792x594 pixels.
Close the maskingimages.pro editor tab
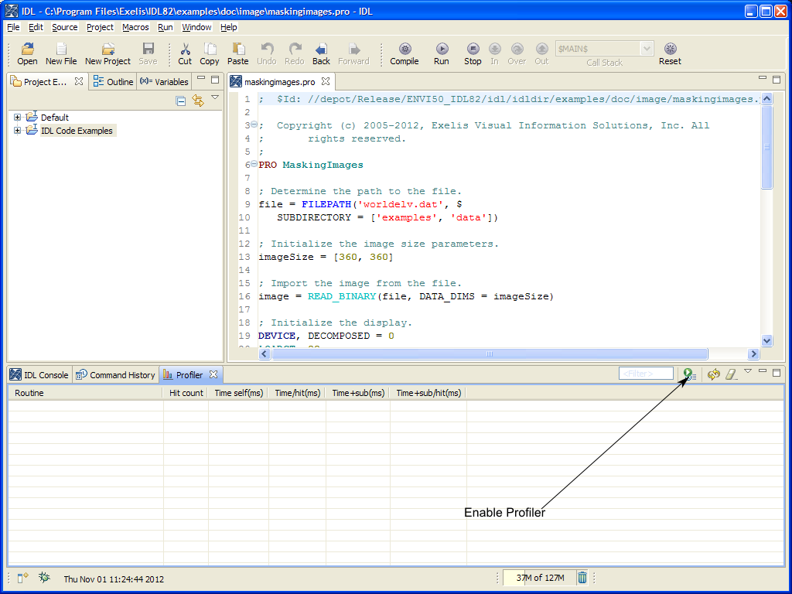coord(326,81)
